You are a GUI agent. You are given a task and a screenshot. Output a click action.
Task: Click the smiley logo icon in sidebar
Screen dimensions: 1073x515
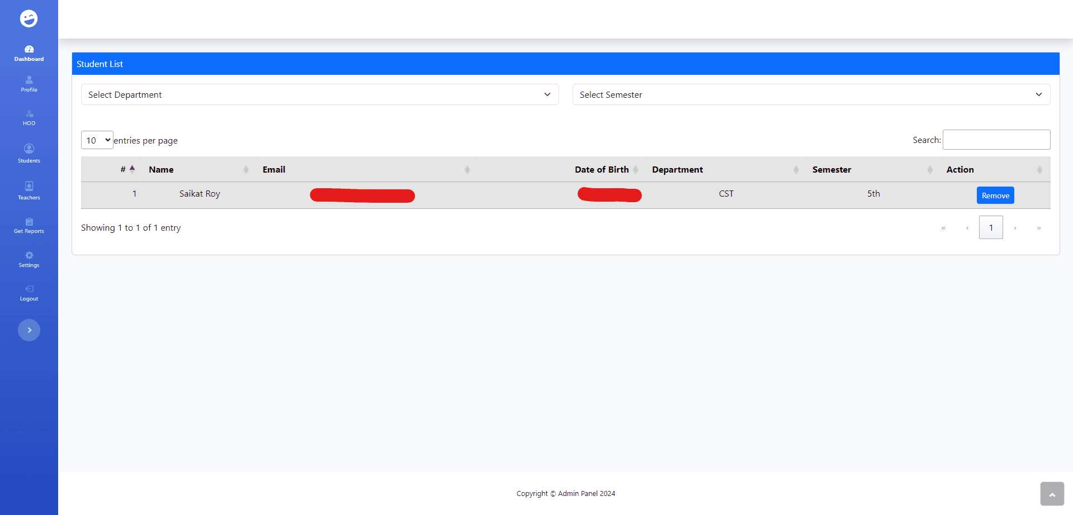click(29, 18)
